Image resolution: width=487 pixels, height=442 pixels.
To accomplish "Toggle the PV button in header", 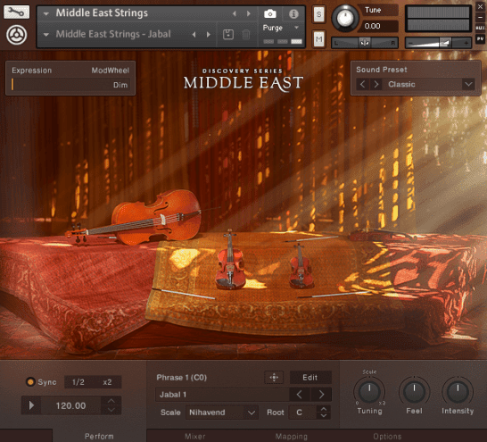I will (x=480, y=39).
